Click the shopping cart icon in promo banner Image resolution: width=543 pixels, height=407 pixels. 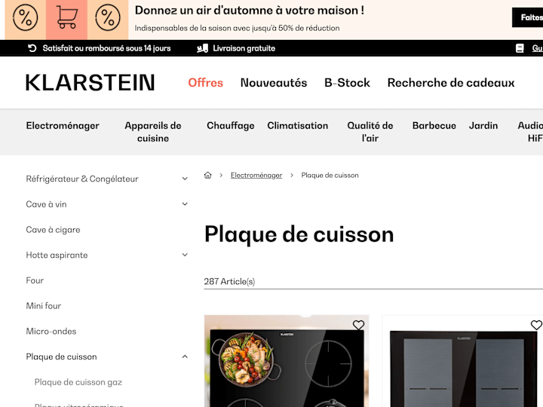[66, 17]
